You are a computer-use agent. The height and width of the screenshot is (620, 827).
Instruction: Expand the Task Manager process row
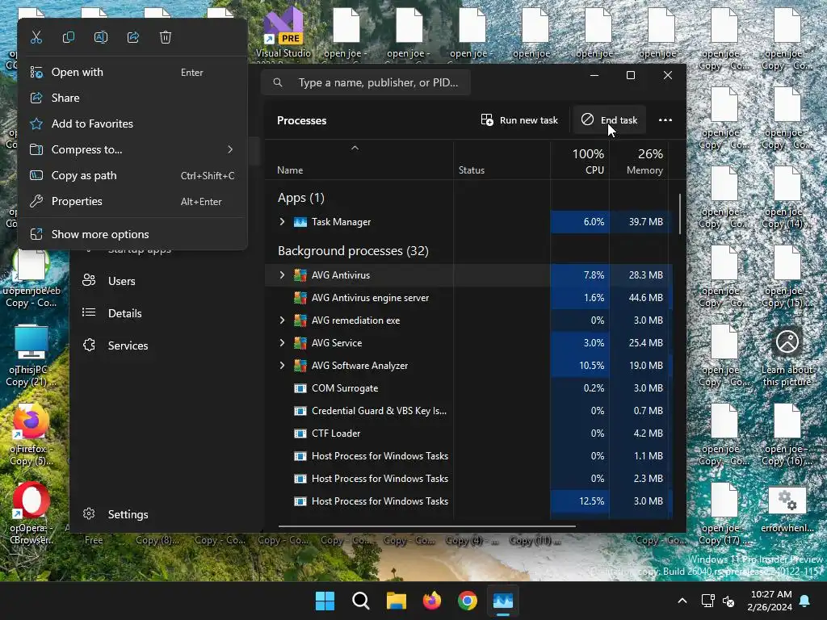(282, 222)
